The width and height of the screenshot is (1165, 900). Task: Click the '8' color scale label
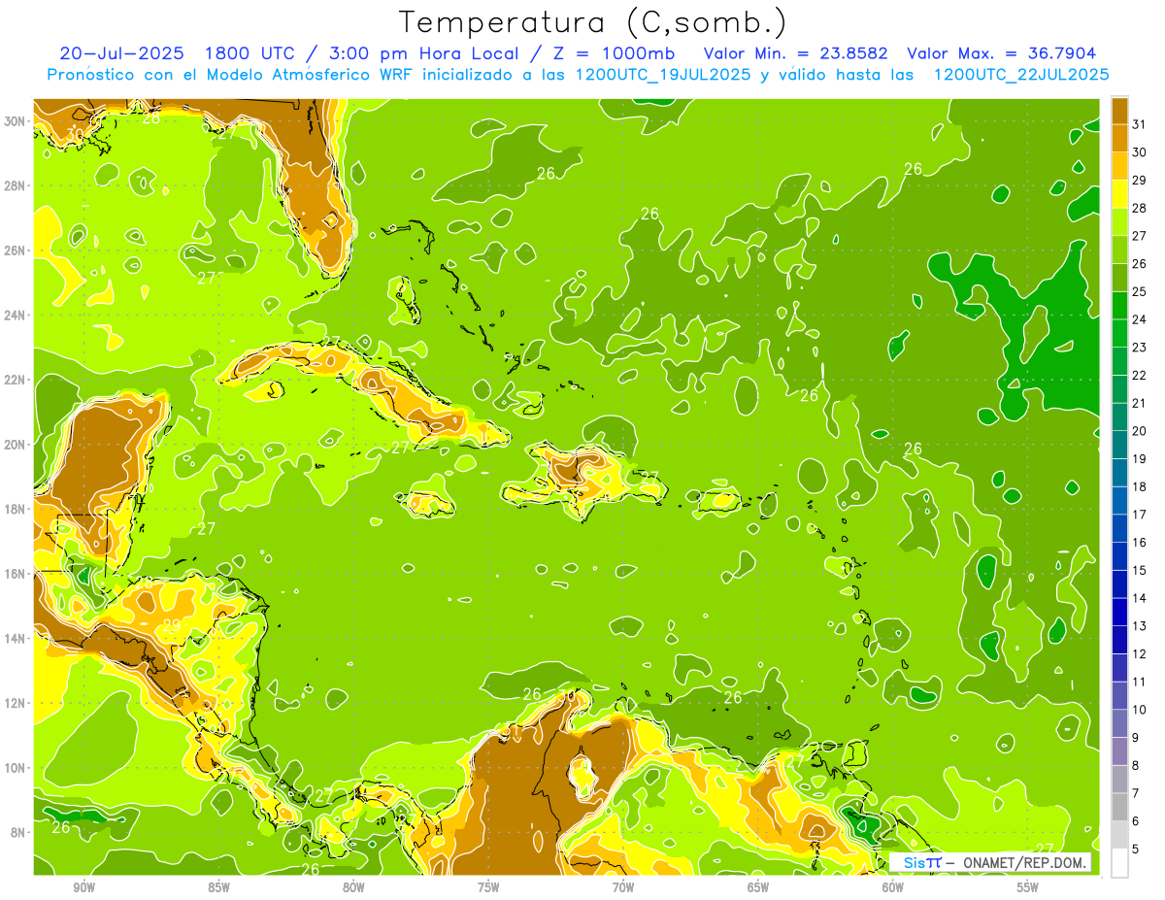click(x=1137, y=765)
